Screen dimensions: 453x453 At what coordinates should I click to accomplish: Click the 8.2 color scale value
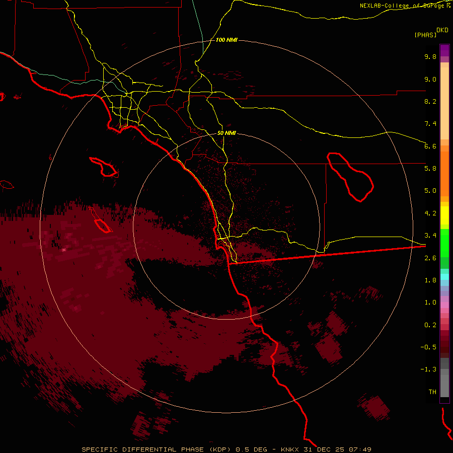coord(430,101)
